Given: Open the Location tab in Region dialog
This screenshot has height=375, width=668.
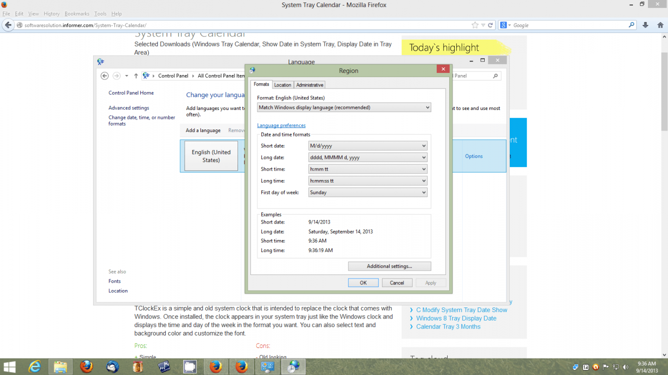Looking at the screenshot, I should pyautogui.click(x=282, y=84).
